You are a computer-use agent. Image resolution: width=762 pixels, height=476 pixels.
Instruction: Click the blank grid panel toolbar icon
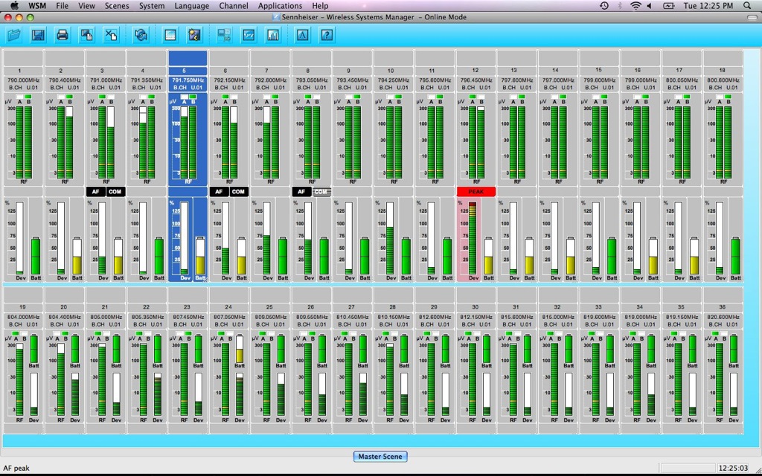pos(170,35)
